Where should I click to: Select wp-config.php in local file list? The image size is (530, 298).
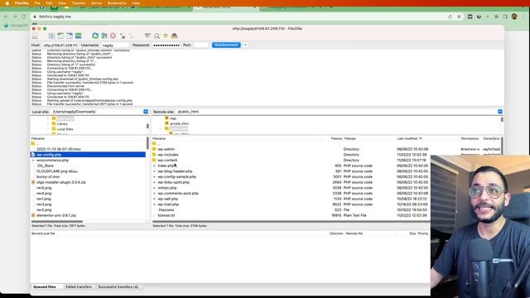pyautogui.click(x=88, y=155)
